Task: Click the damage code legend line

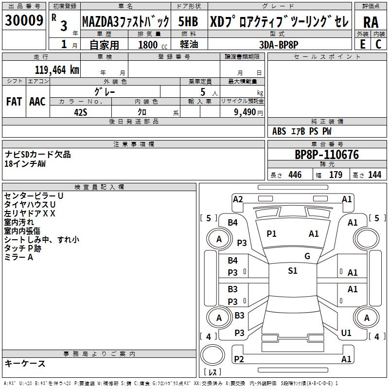Action: 171,383
